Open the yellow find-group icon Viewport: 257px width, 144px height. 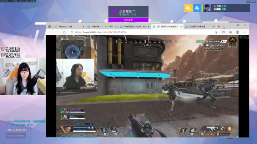point(188,8)
